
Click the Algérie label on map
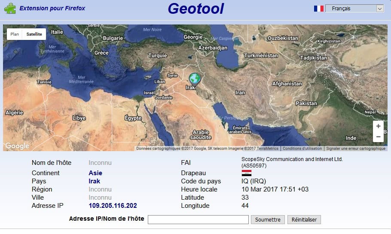coord(14,112)
